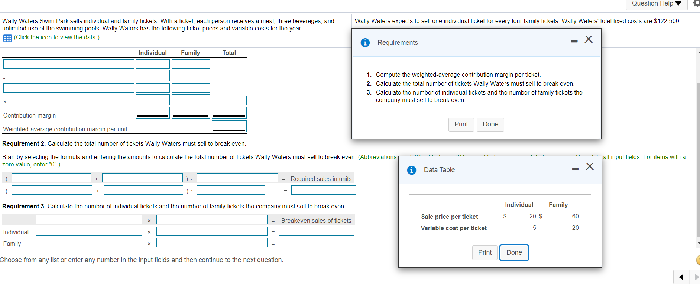Click the 'Variable cost per ticket' row label
700x284 pixels.
click(454, 228)
